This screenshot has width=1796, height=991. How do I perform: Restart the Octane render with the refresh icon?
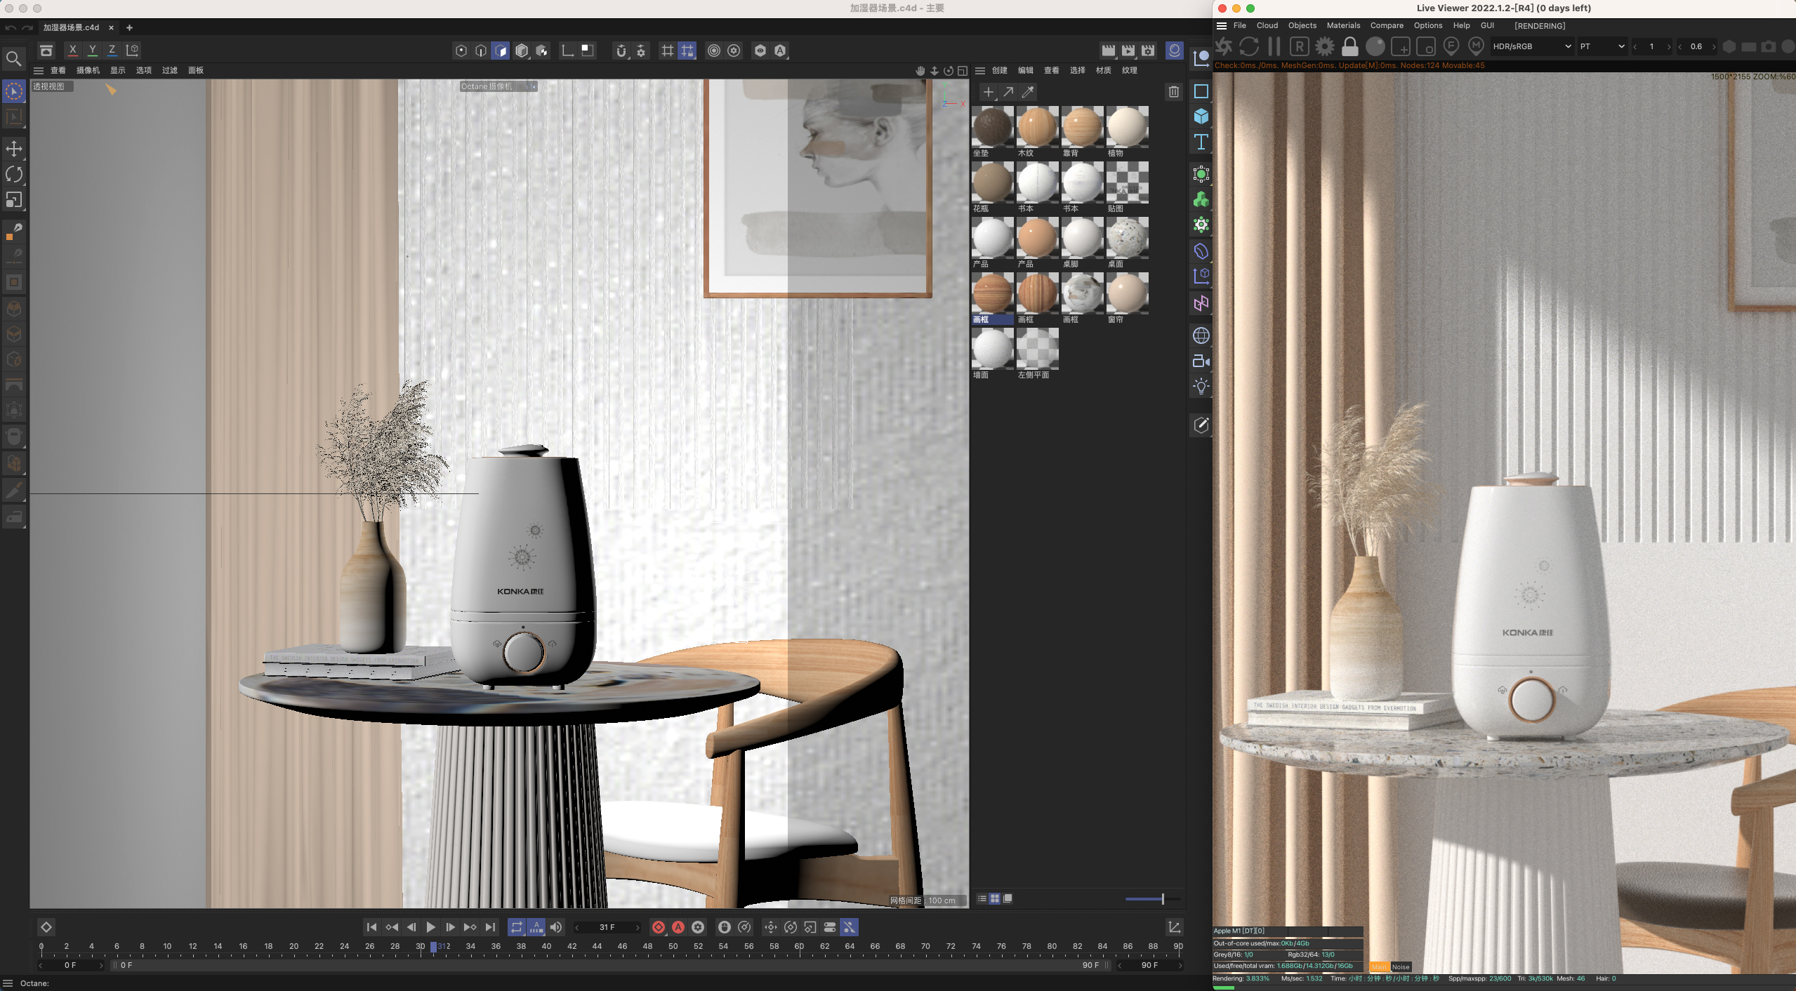[x=1248, y=46]
